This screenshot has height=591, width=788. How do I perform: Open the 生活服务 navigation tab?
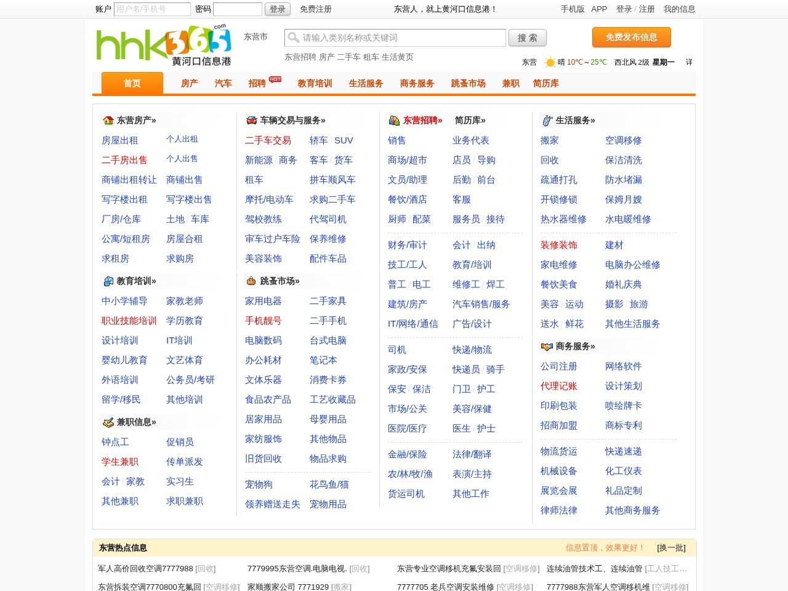pos(366,84)
